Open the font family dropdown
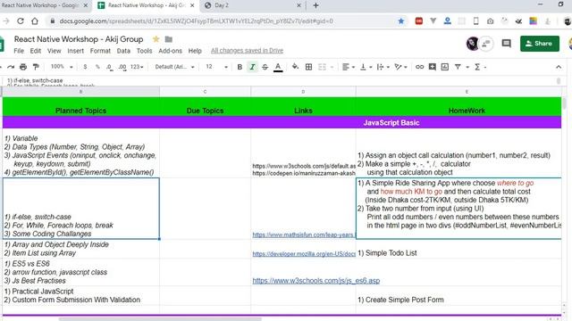Viewport: 572px width, 321px height. coord(174,67)
